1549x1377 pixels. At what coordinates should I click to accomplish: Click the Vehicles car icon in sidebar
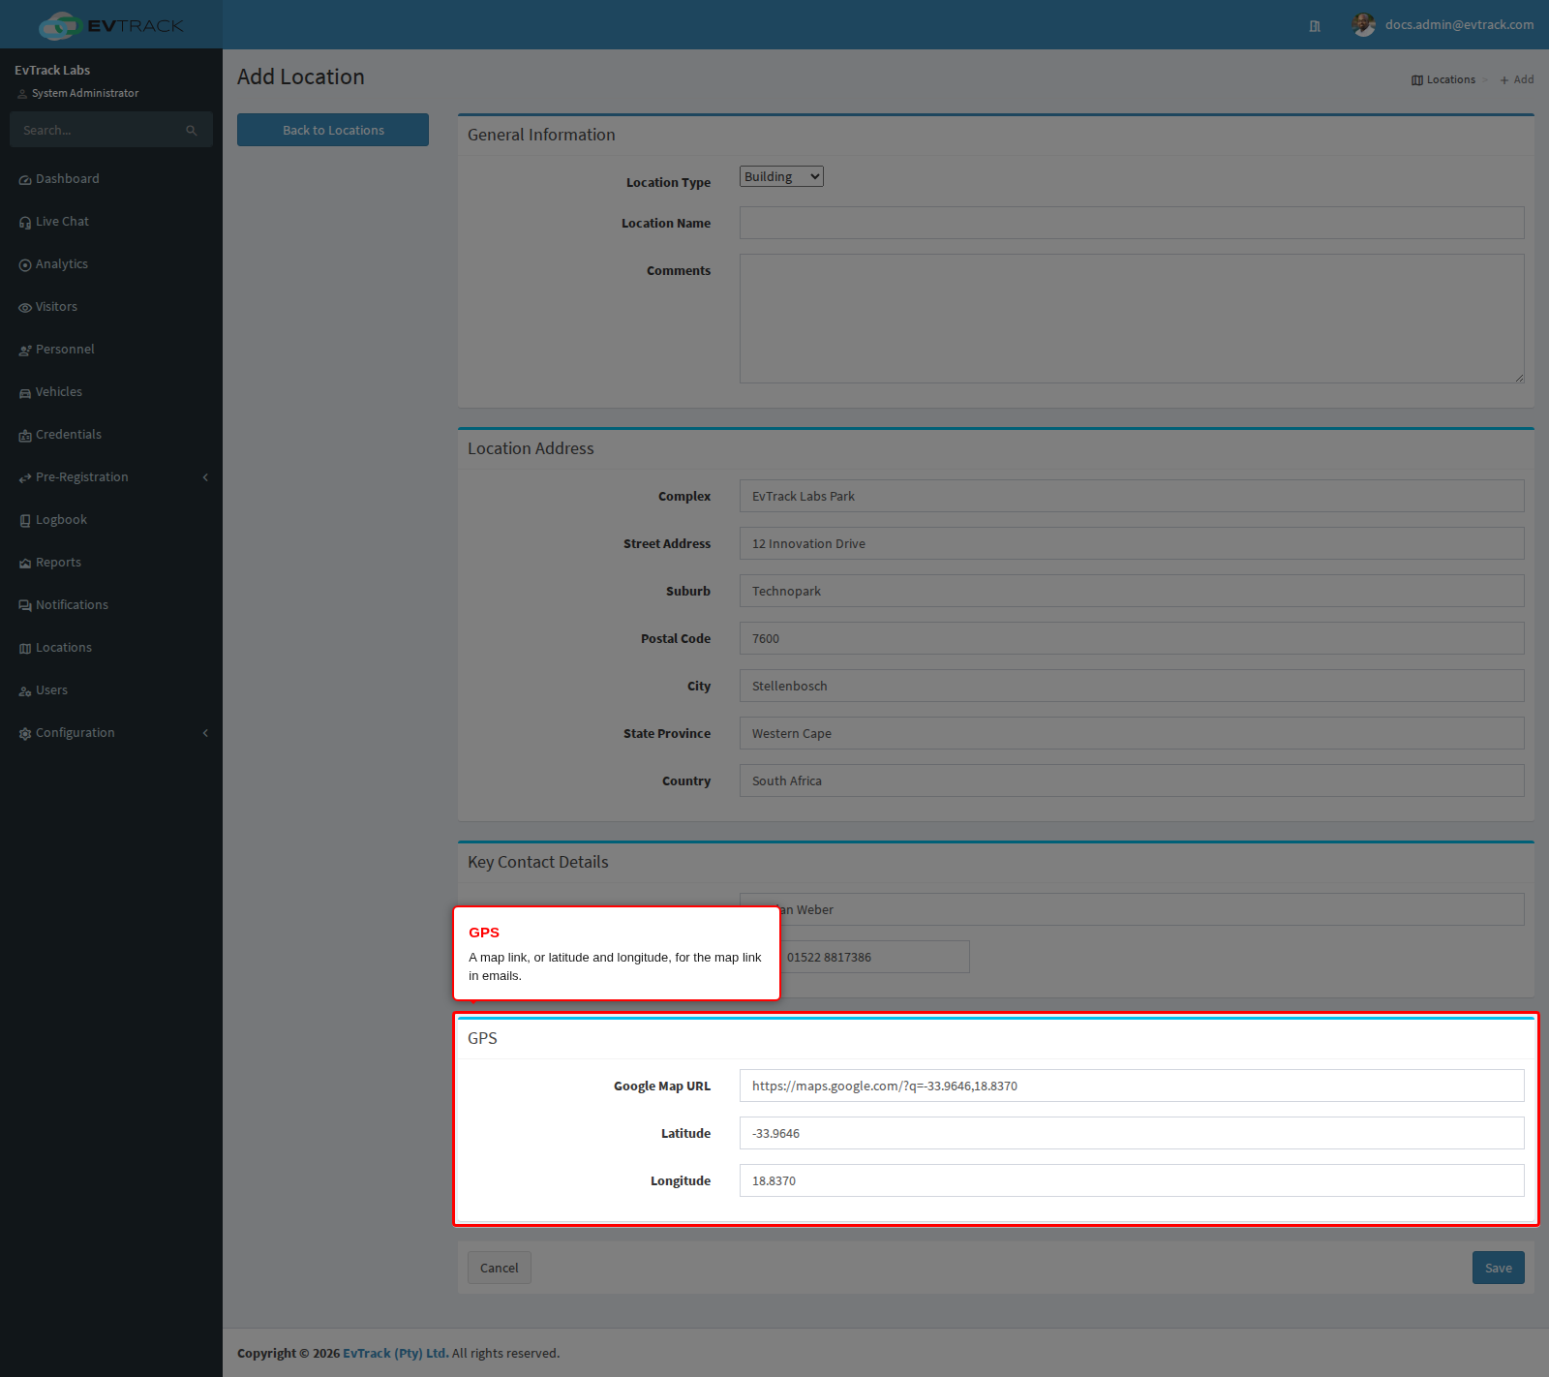tap(25, 393)
